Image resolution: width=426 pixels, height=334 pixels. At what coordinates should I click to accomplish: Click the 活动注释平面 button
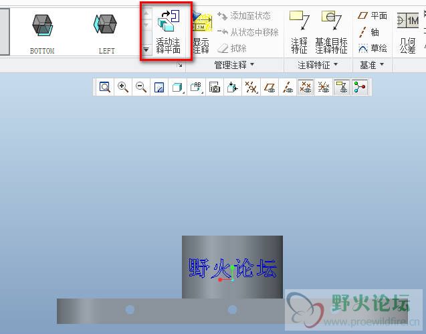[x=169, y=31]
